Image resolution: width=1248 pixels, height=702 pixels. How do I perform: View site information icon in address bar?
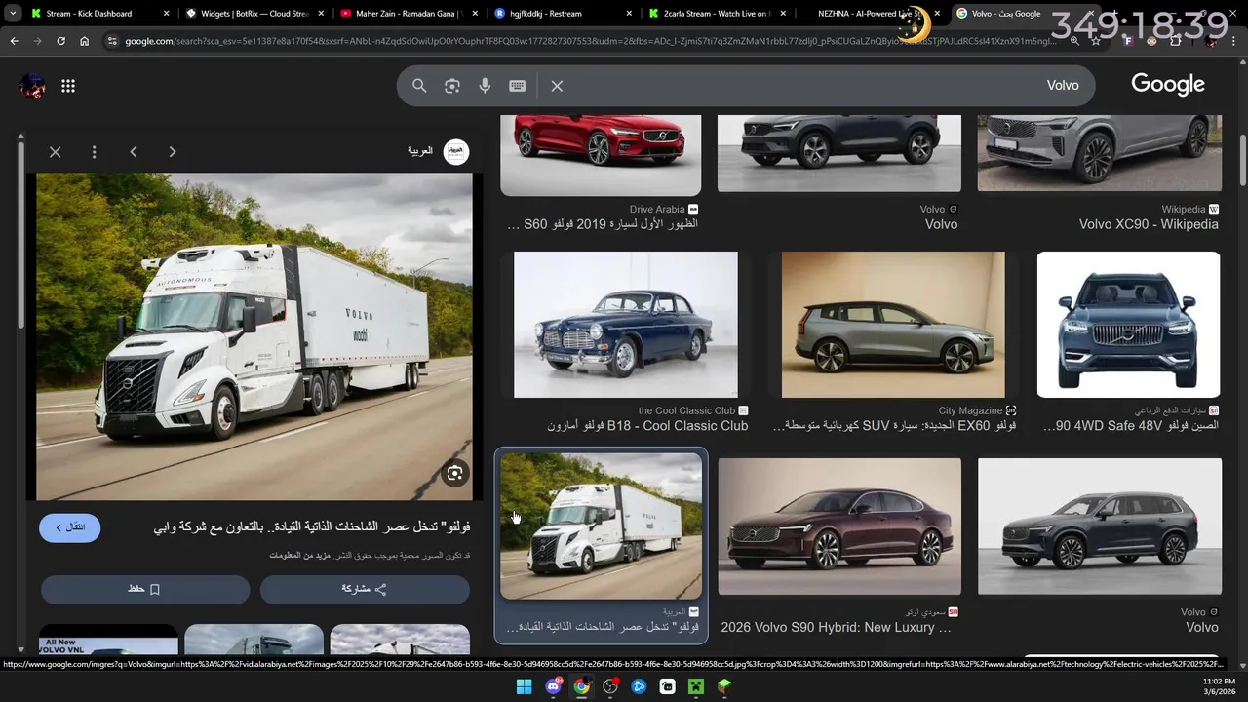pyautogui.click(x=112, y=41)
